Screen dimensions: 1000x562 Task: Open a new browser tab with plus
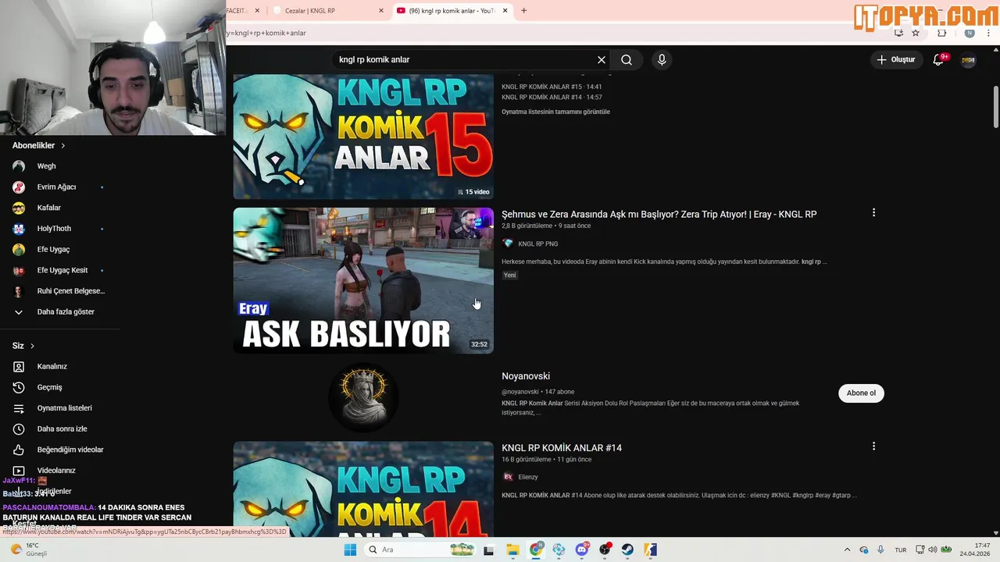pos(524,10)
